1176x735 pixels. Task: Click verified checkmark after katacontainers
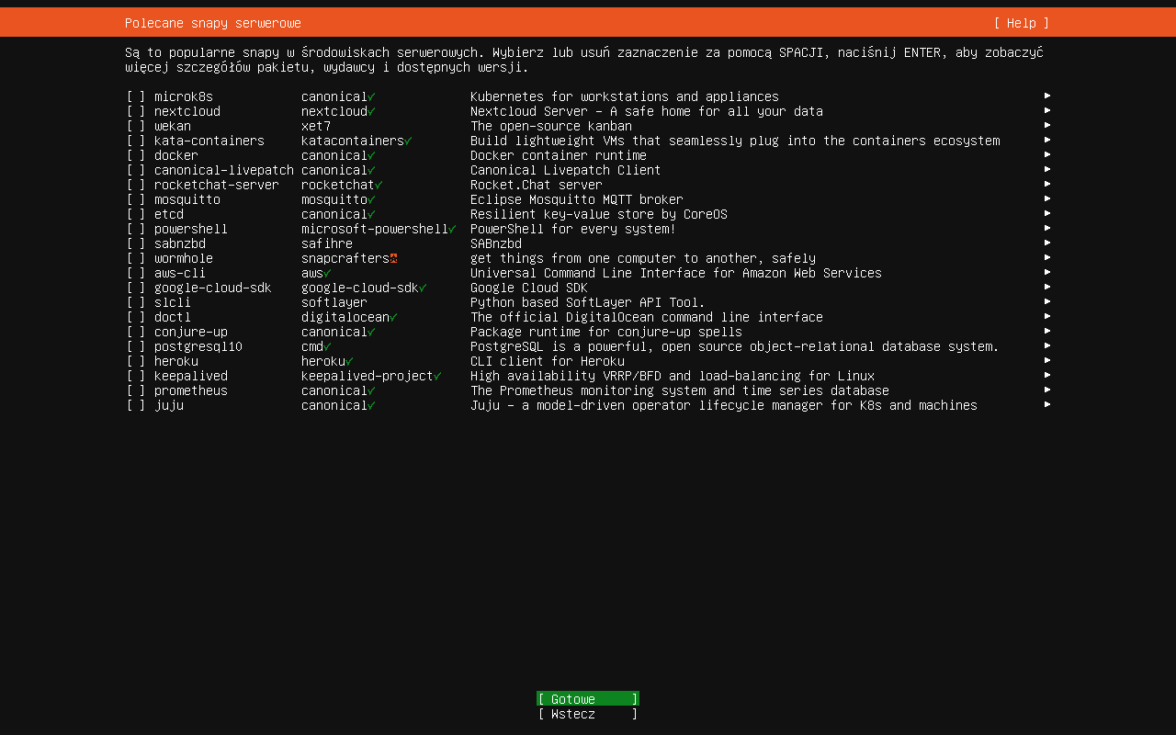click(x=408, y=141)
